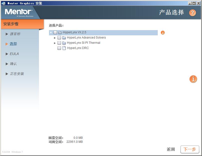202x156 pixels.
Task: Expand the HyperLynx SI PI Thermal node
Action: pos(55,43)
